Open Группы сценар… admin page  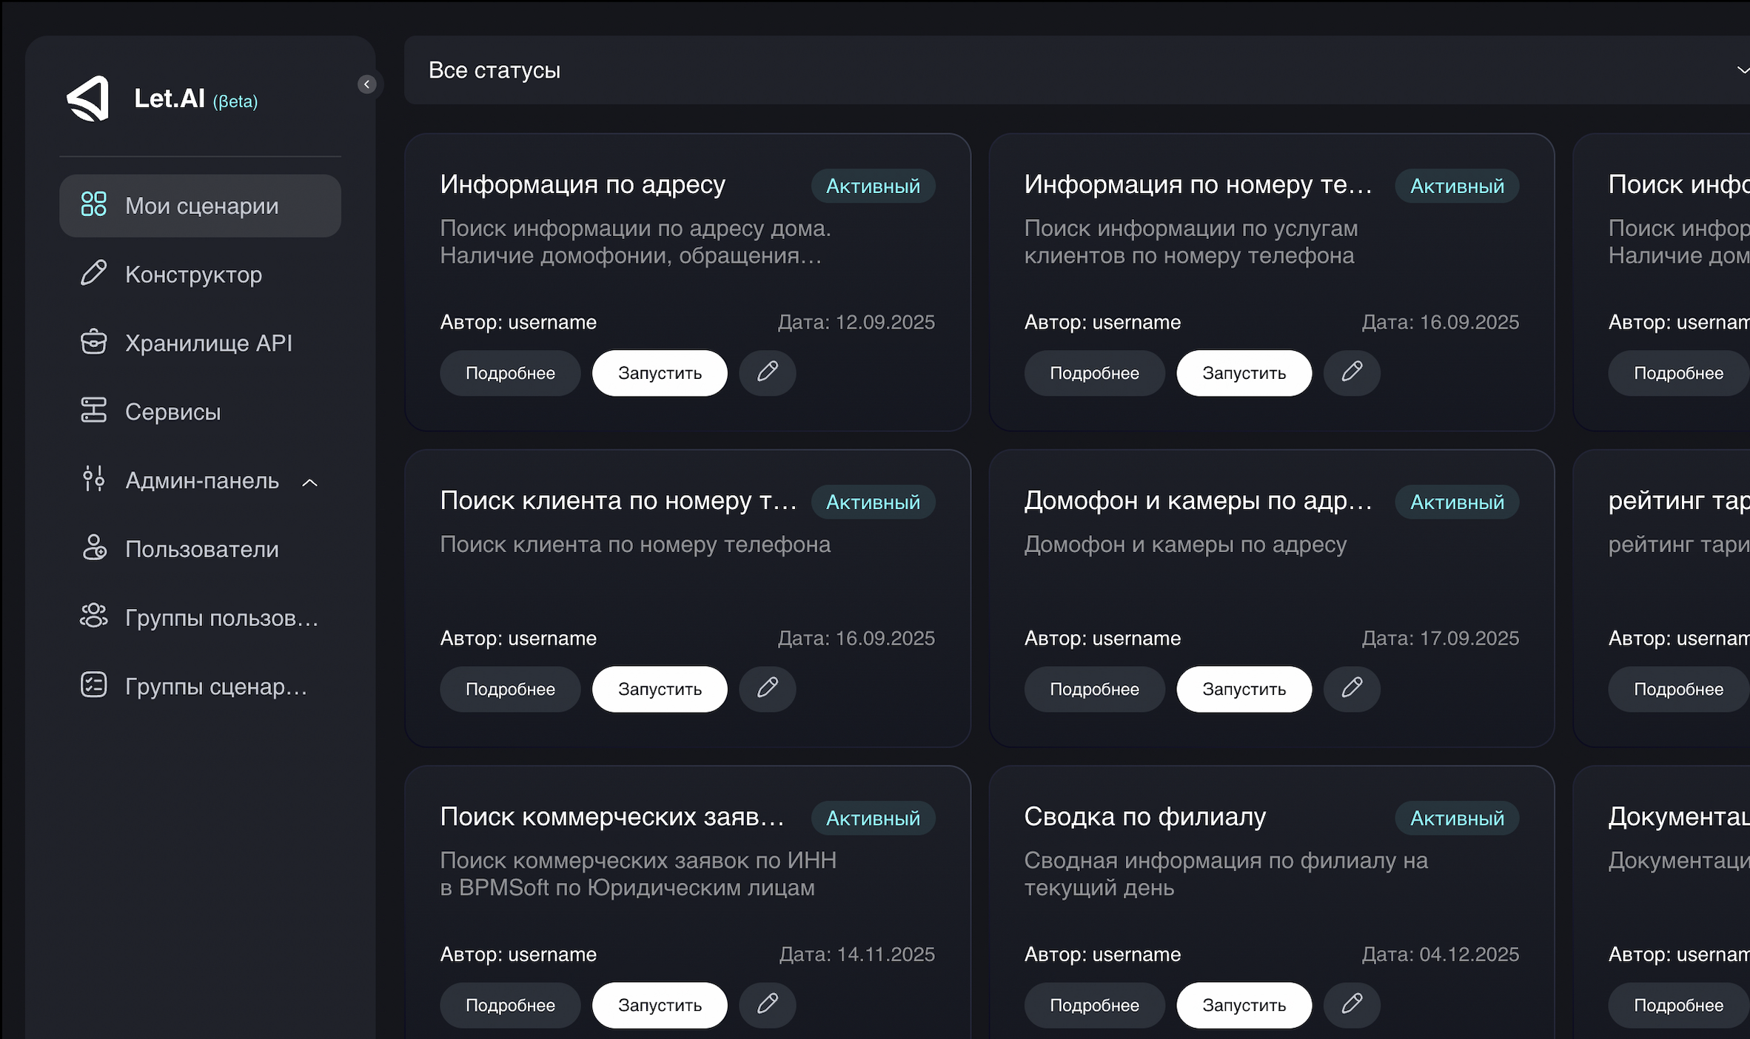coord(200,686)
